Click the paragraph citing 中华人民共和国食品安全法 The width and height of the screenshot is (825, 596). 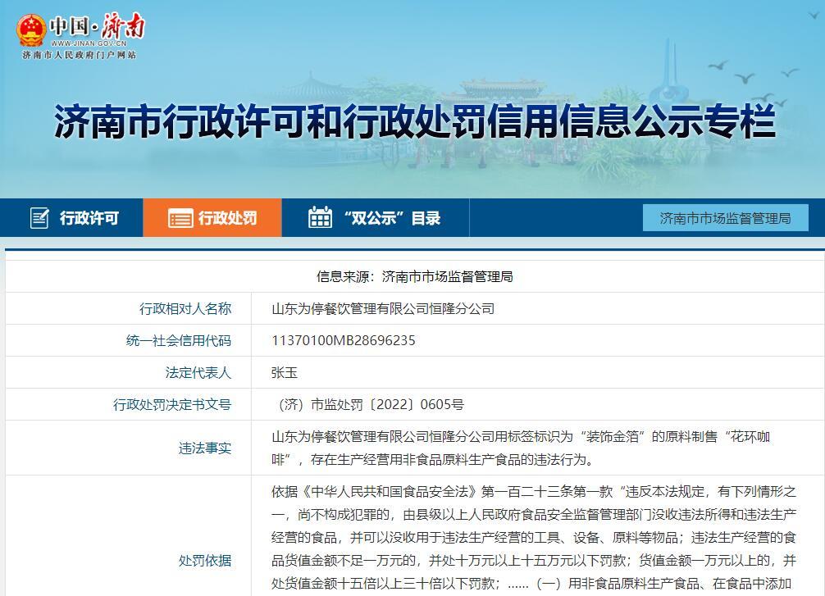(534, 538)
